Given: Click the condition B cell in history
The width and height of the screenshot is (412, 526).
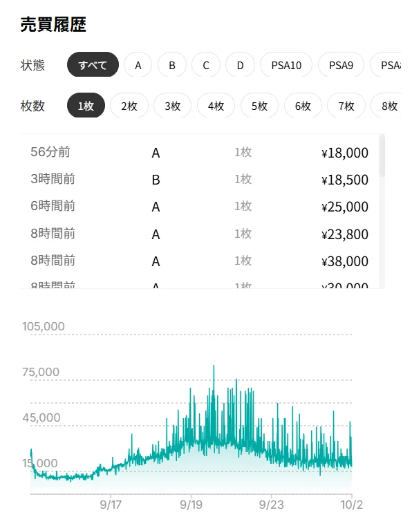Looking at the screenshot, I should pyautogui.click(x=156, y=180).
